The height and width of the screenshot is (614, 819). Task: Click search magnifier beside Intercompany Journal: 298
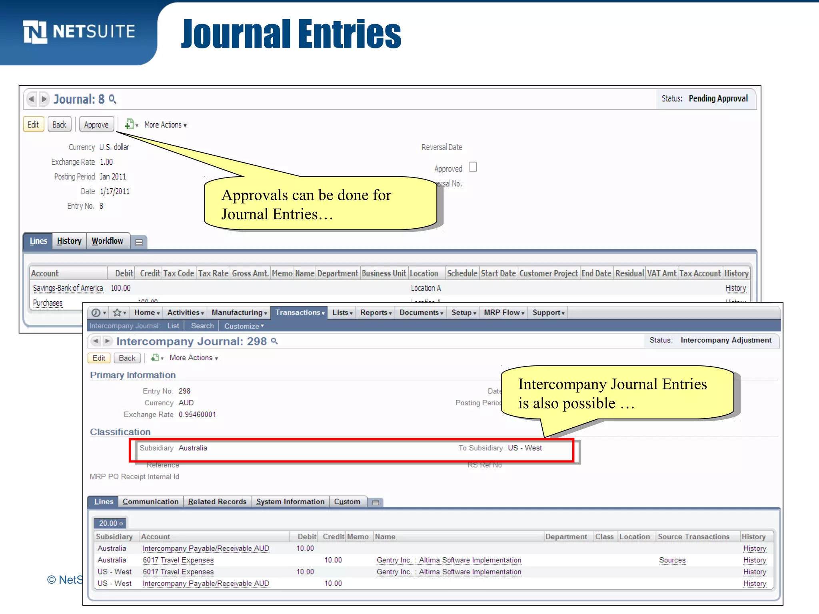[x=274, y=341]
